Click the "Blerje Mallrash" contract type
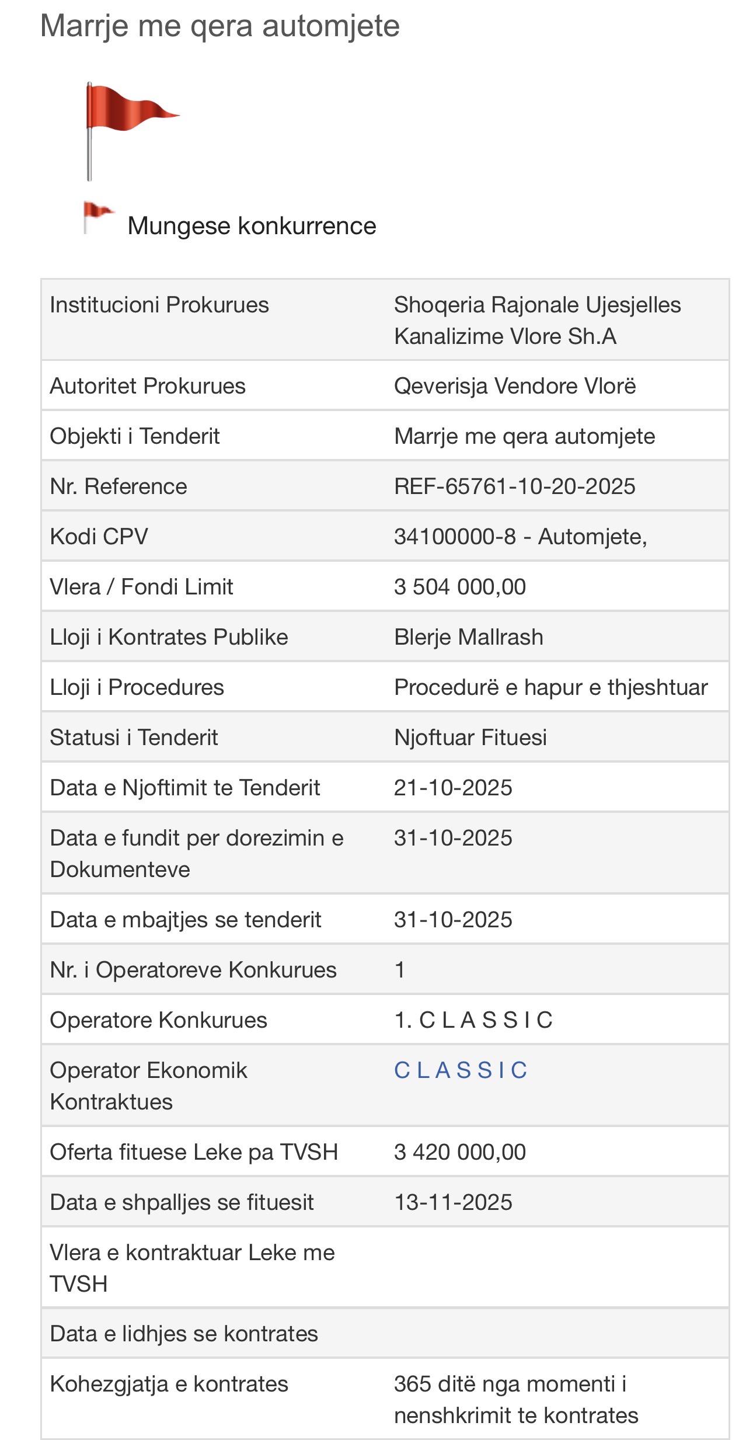This screenshot has width=753, height=1440. pos(469,637)
